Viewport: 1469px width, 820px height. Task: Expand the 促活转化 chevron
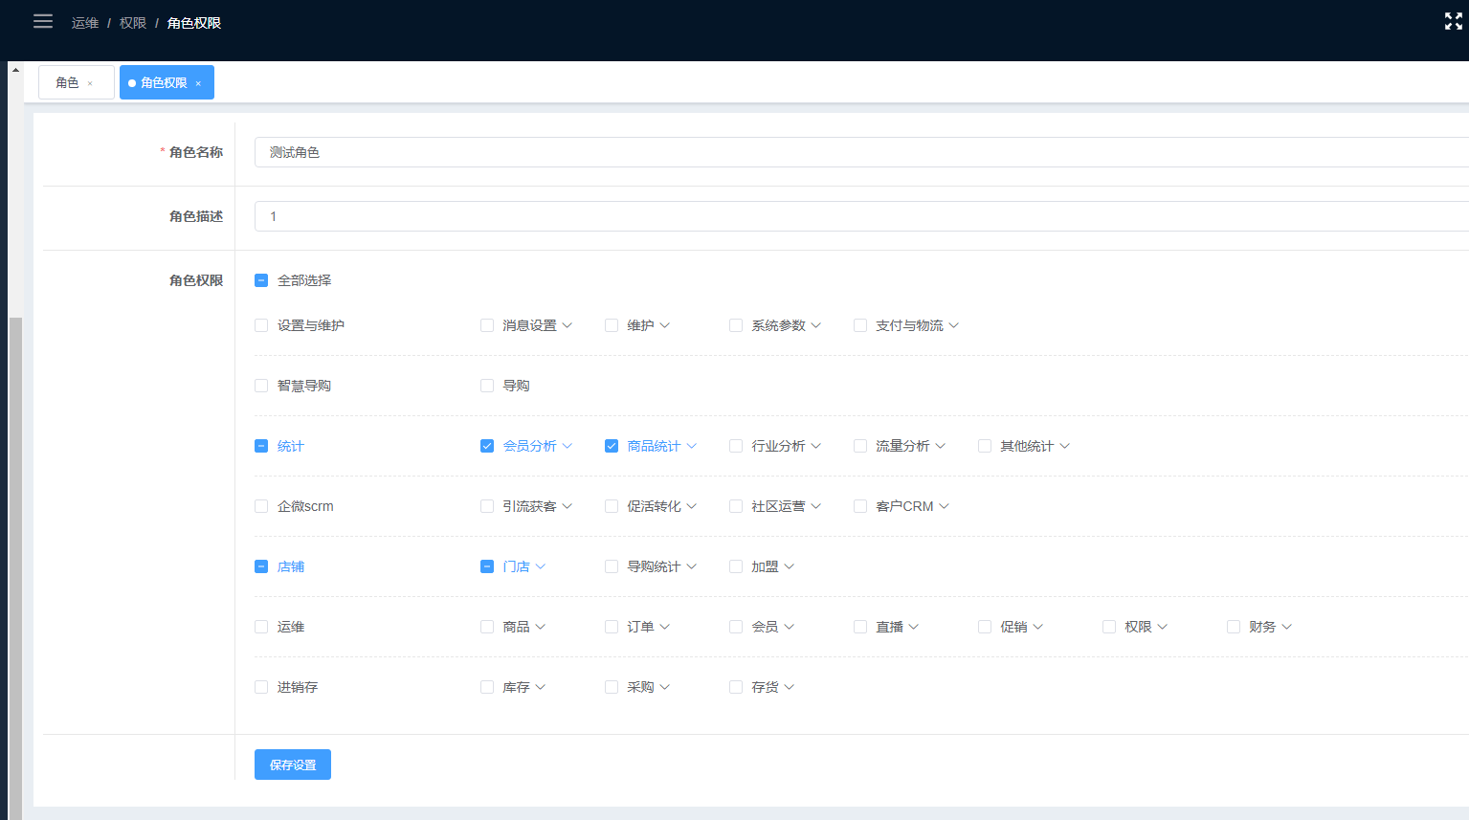692,506
